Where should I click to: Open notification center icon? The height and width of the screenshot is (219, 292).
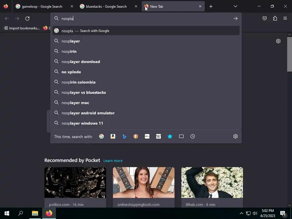click(x=283, y=213)
